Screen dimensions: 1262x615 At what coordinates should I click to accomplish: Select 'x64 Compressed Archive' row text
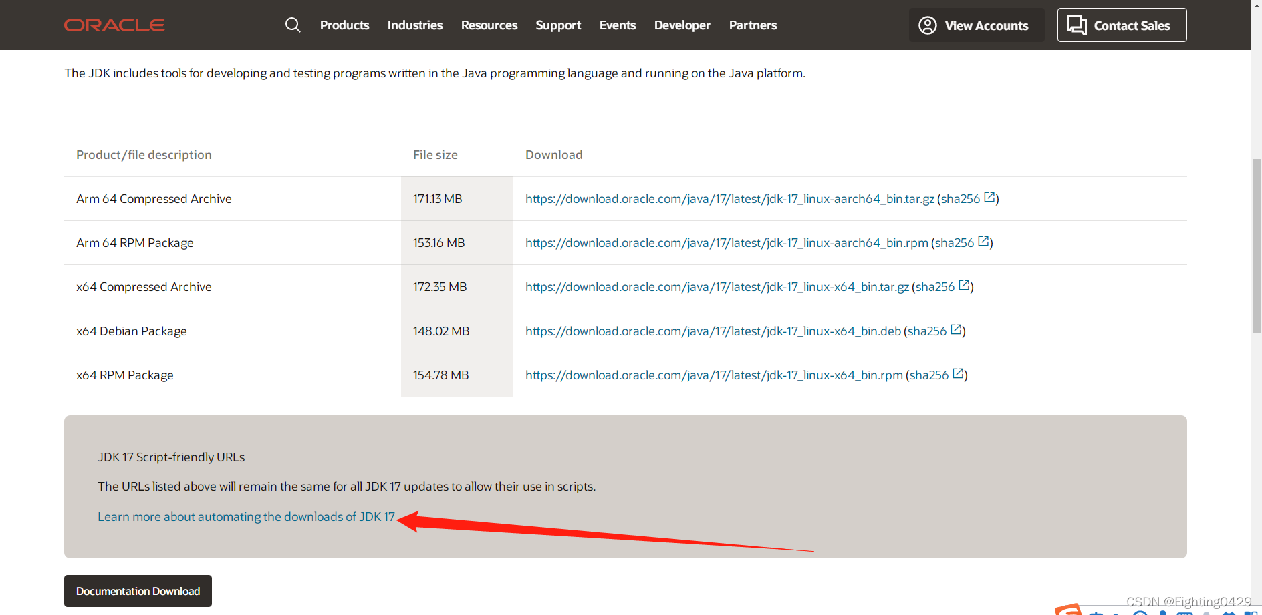click(144, 287)
